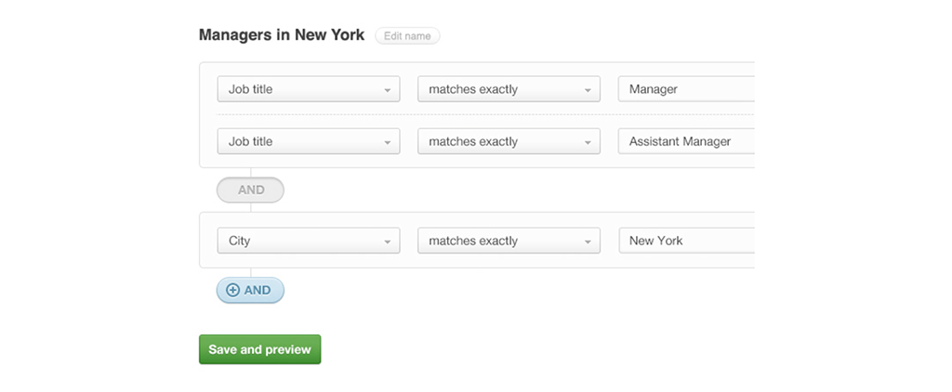This screenshot has height=392, width=952.
Task: Expand matches exactly operator beside New York value
Action: 508,241
